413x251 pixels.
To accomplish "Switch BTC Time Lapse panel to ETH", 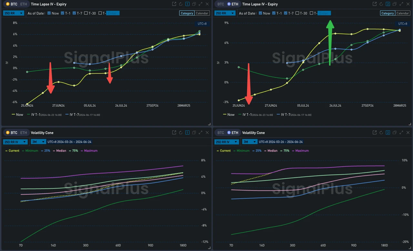I will click(x=24, y=4).
